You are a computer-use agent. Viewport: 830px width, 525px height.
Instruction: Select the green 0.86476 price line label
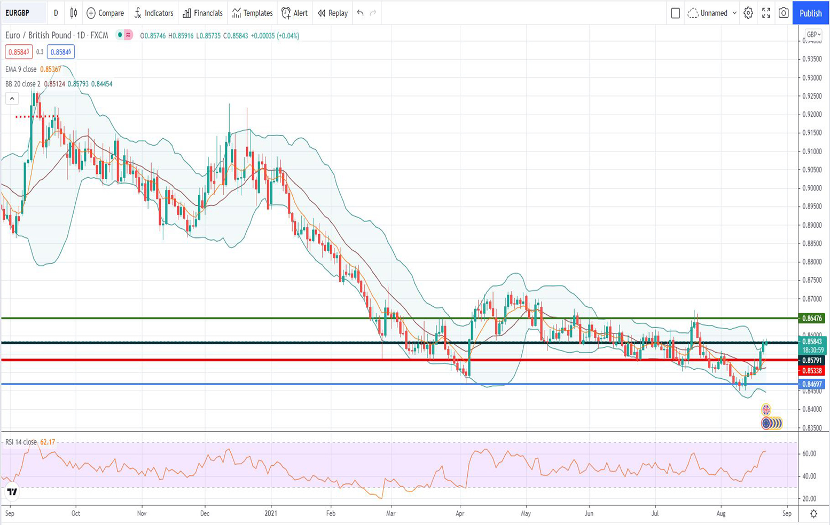click(811, 318)
